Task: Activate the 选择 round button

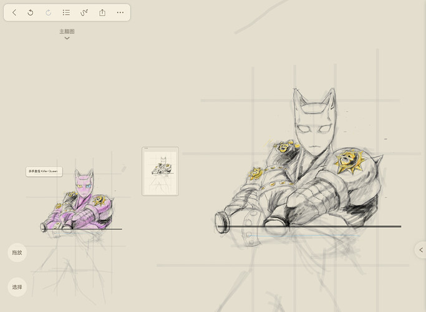Action: [17, 287]
